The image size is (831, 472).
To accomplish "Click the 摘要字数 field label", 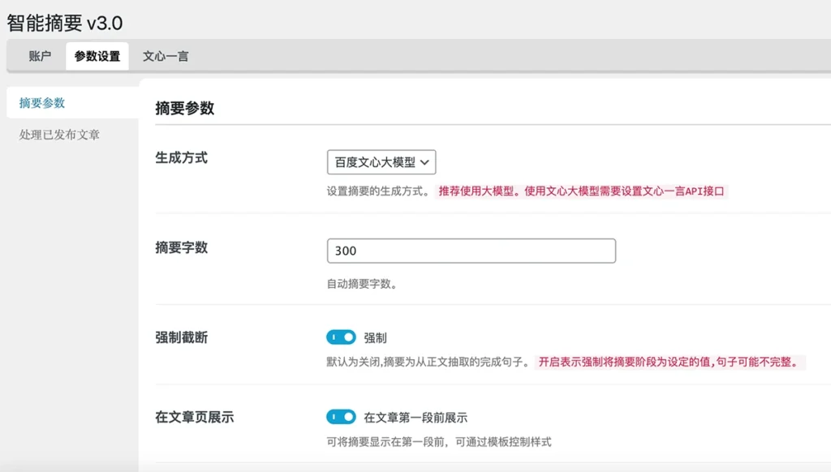I will click(181, 247).
